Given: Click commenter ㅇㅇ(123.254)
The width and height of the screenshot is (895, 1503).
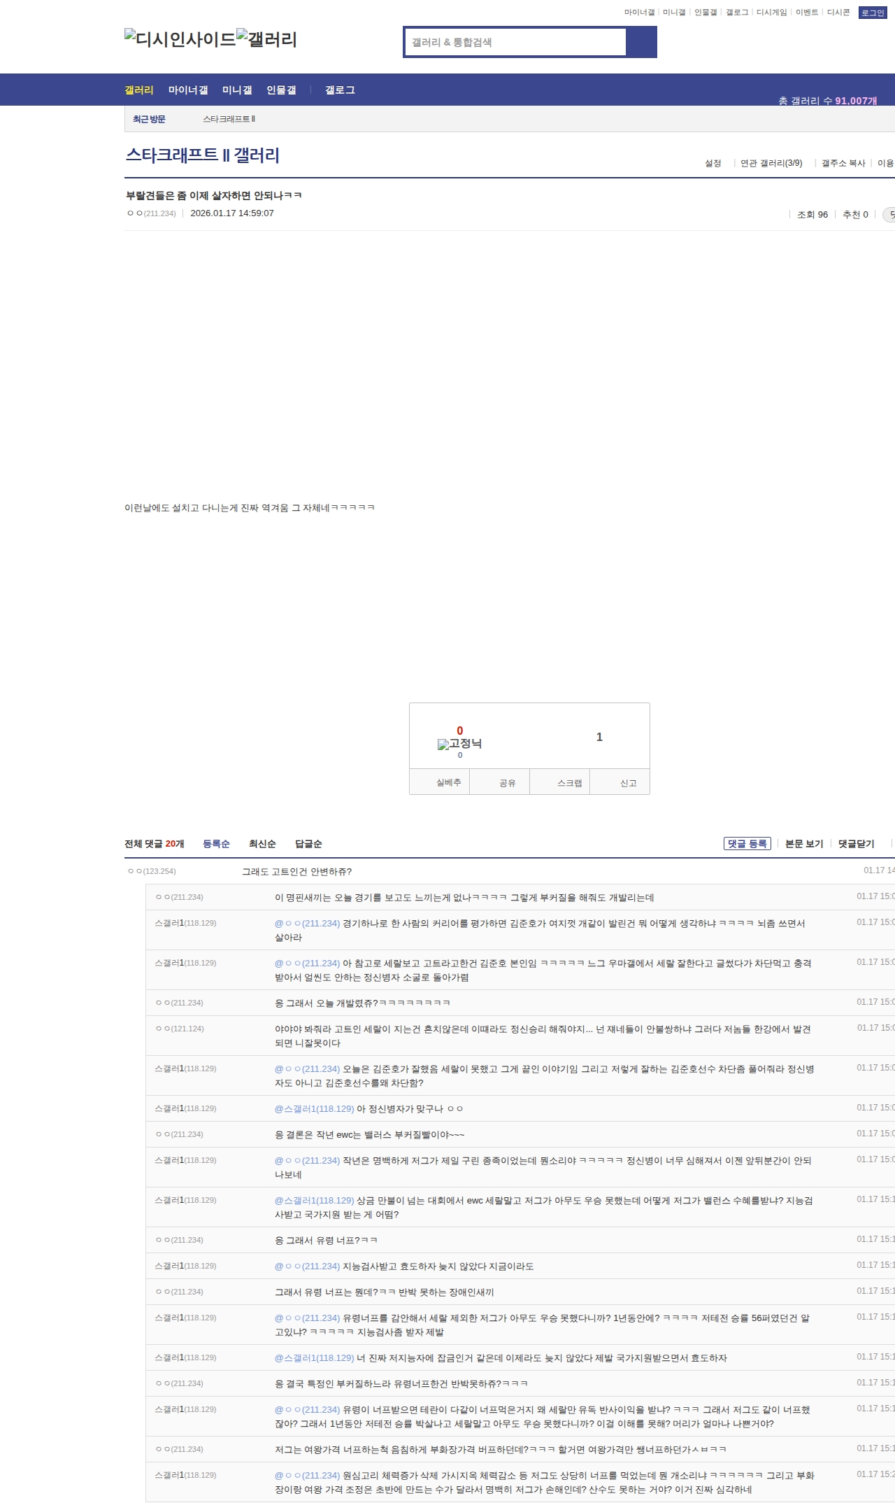Looking at the screenshot, I should 152,871.
